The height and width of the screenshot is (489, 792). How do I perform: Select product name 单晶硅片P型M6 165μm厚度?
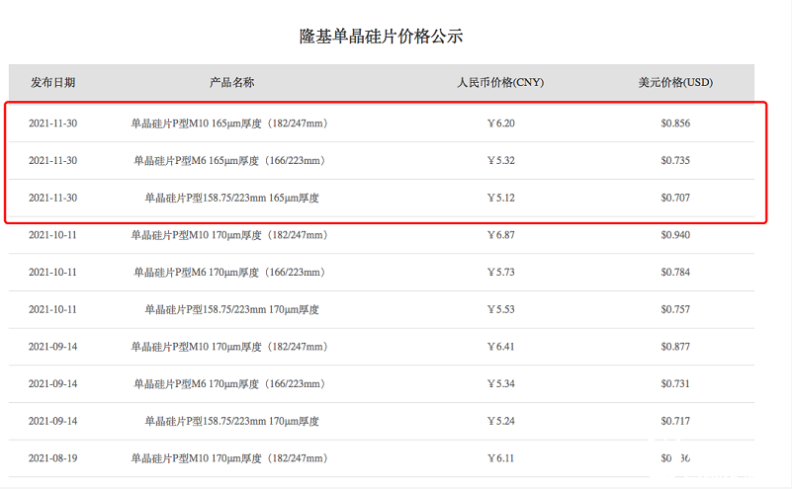(x=231, y=160)
